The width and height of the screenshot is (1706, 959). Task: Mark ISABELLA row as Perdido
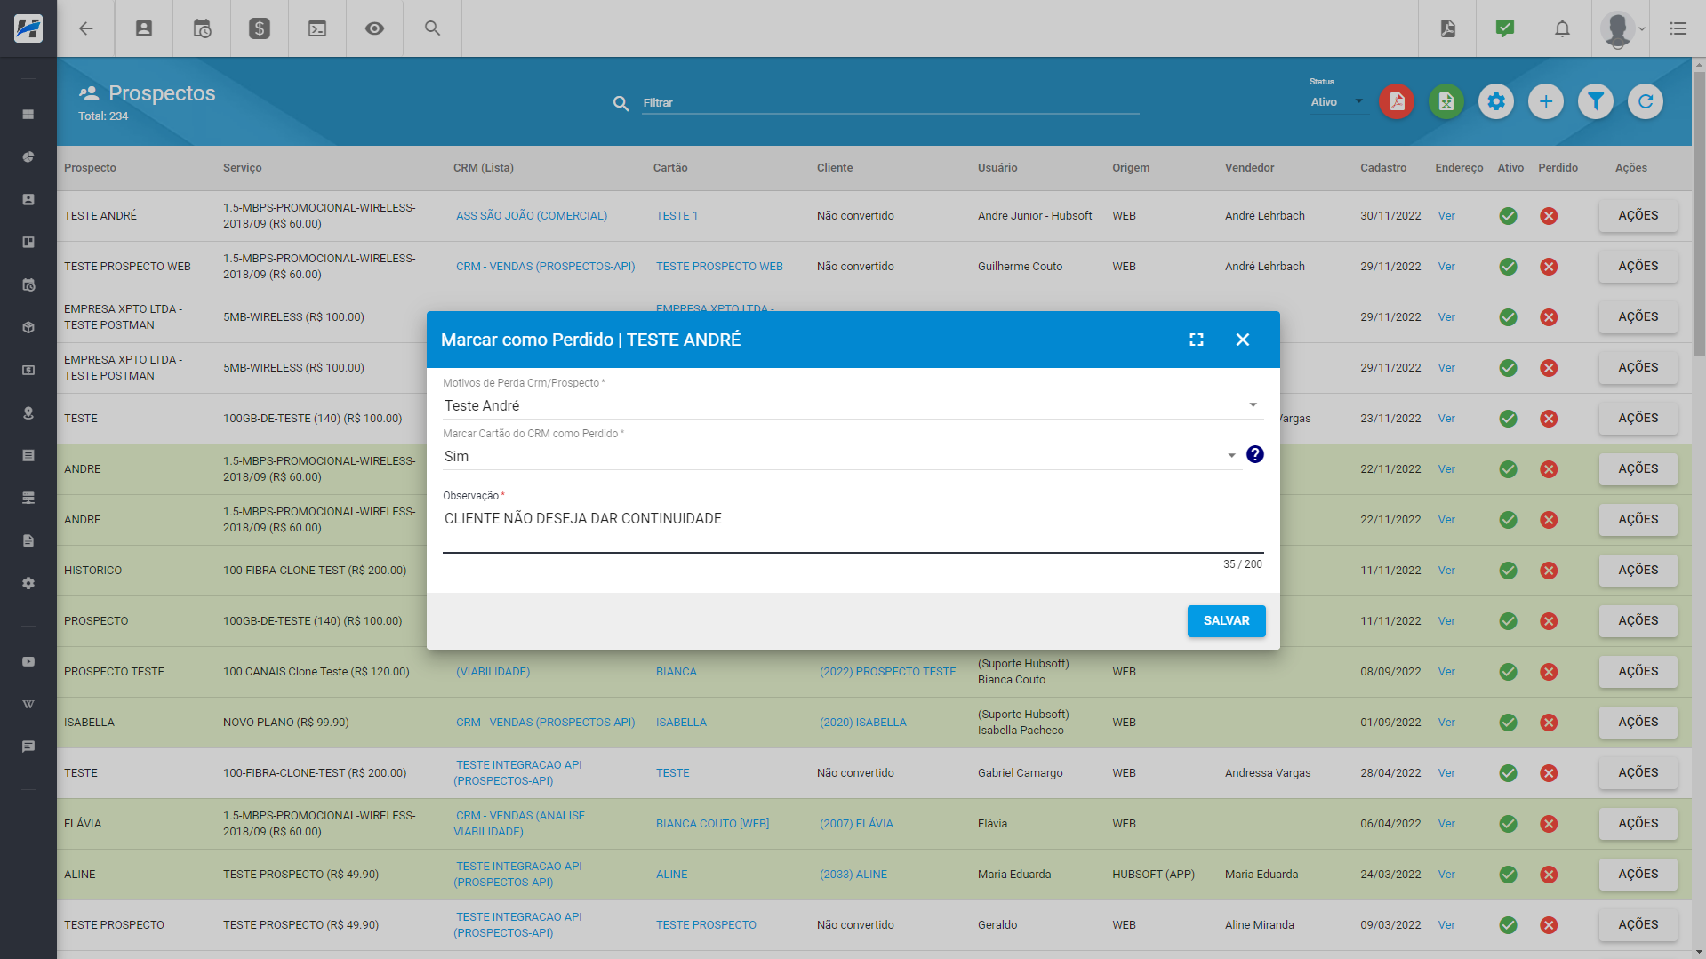1549,722
